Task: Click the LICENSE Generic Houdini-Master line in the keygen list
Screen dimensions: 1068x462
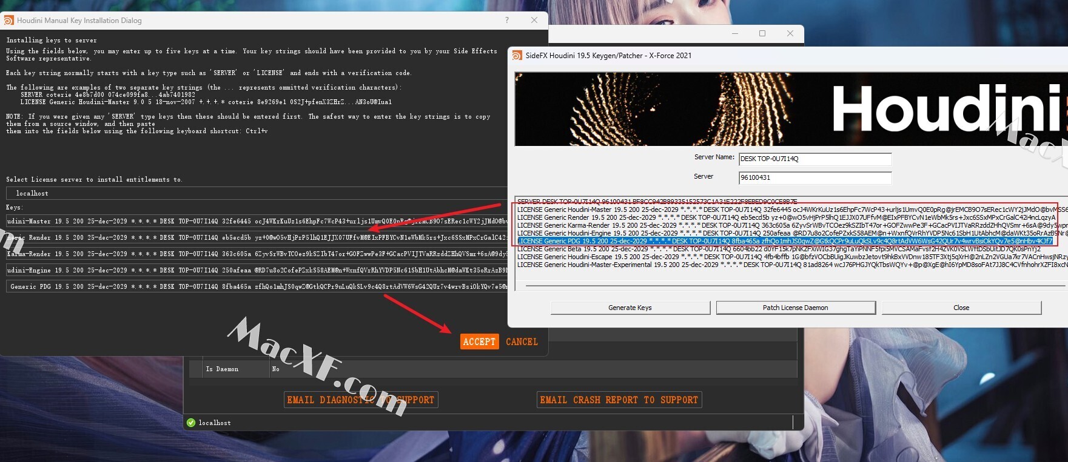Action: [x=792, y=210]
